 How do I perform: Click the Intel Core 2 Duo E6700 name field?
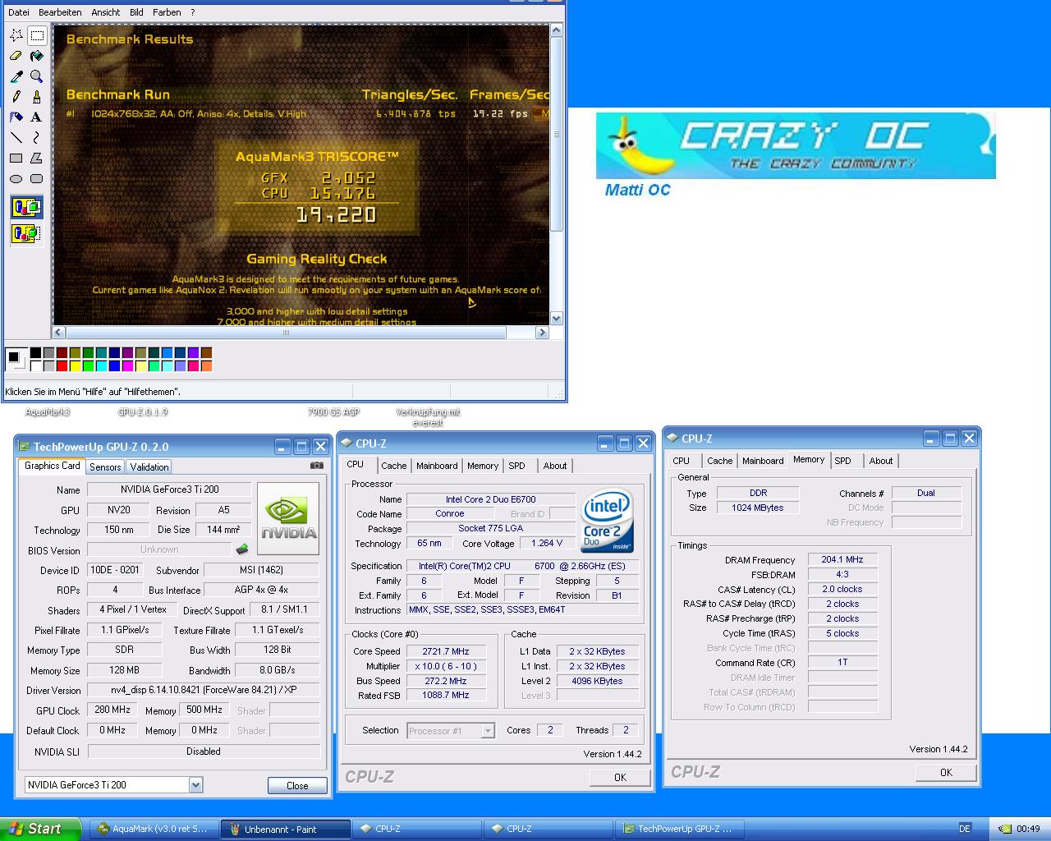491,499
